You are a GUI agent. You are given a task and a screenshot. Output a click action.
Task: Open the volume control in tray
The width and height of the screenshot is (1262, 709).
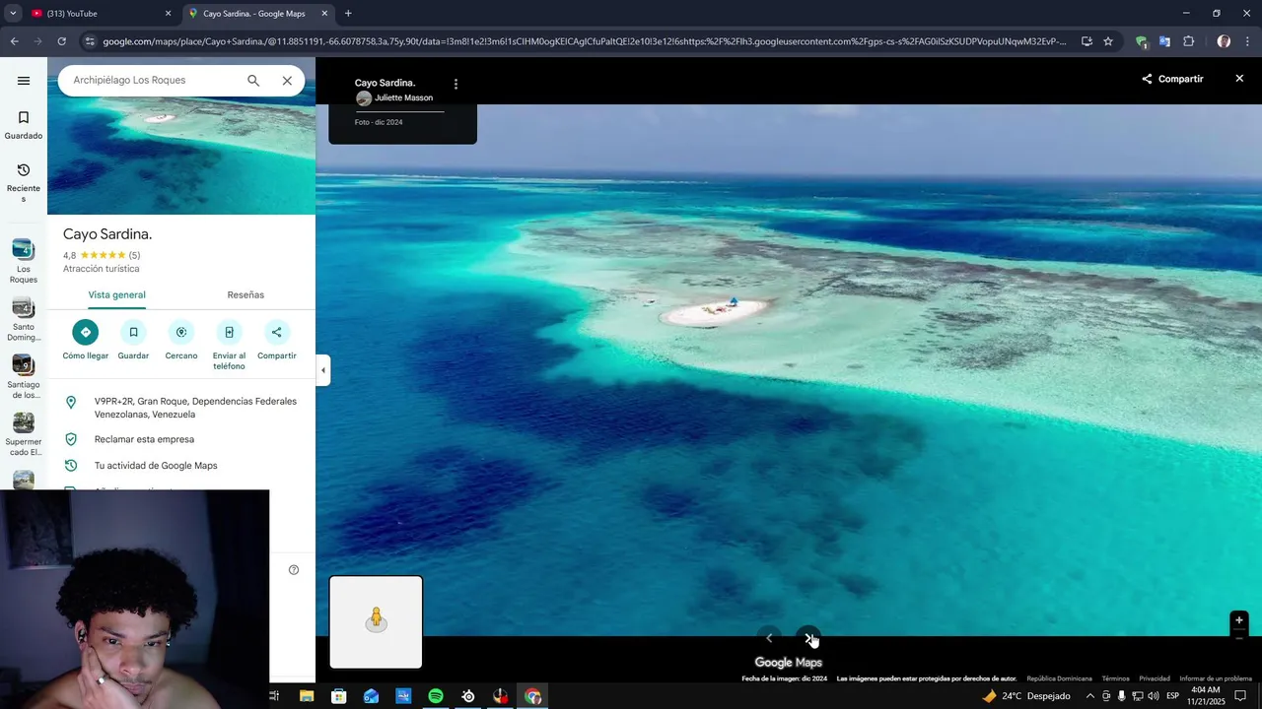(1154, 696)
